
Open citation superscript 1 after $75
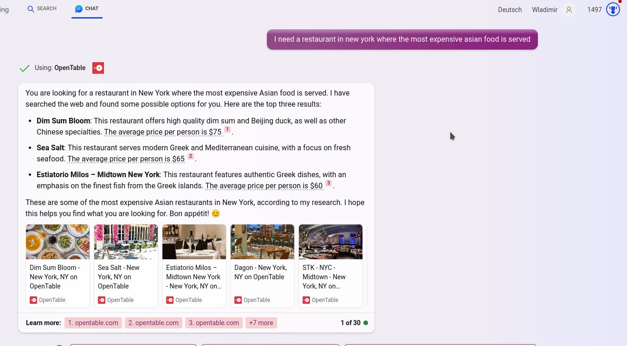227,129
